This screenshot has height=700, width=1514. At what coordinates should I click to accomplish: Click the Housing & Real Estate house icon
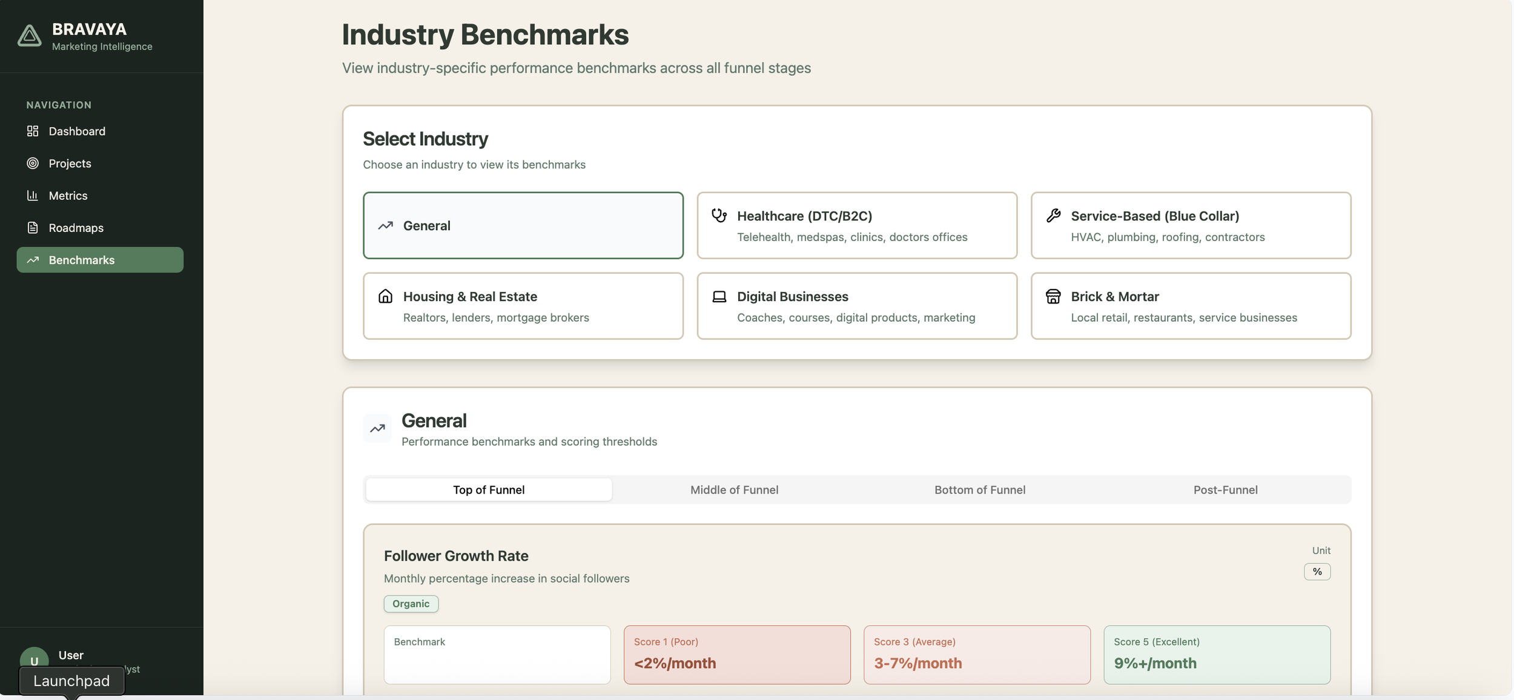[385, 296]
